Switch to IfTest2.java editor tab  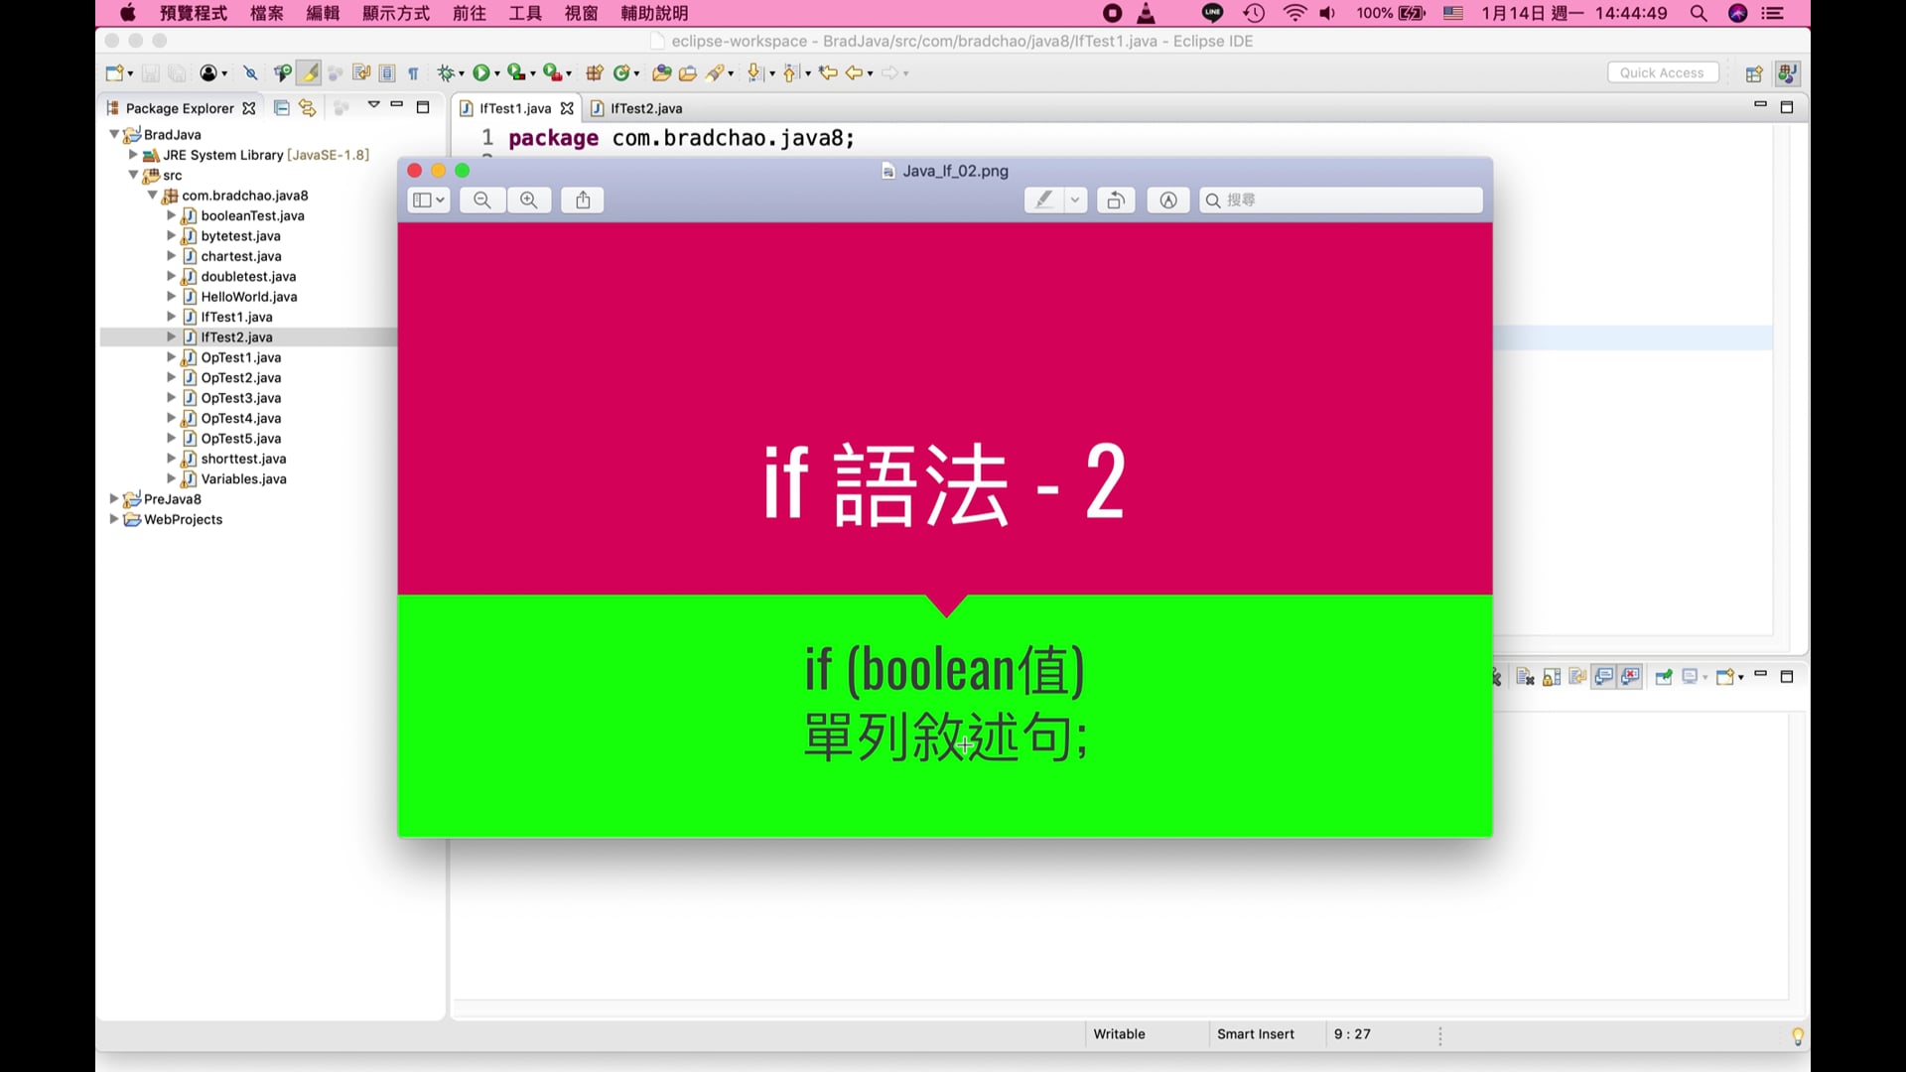coord(645,108)
